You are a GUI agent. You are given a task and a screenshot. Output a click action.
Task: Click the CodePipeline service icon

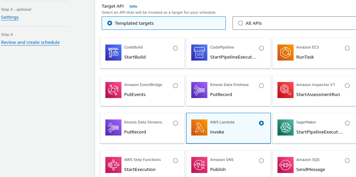(x=199, y=53)
